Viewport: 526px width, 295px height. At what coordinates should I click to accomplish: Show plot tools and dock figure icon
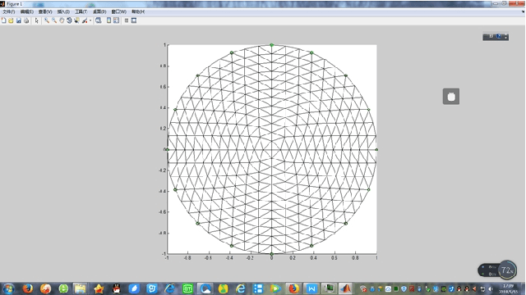[134, 20]
